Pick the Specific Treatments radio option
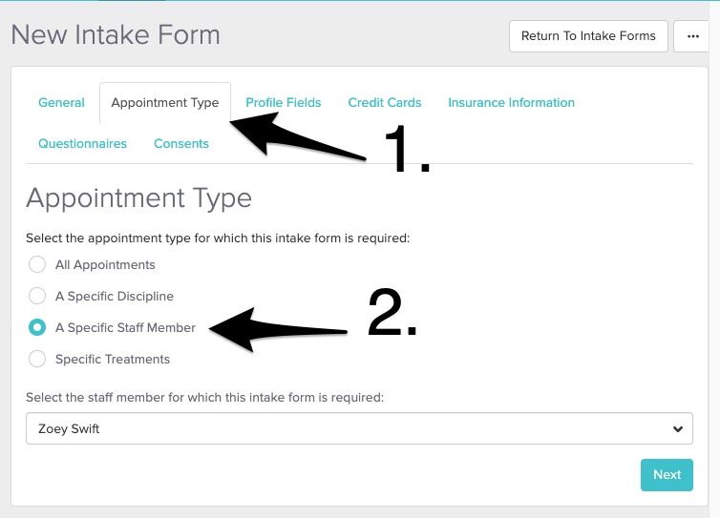Screen dimensions: 720x518 (37, 359)
